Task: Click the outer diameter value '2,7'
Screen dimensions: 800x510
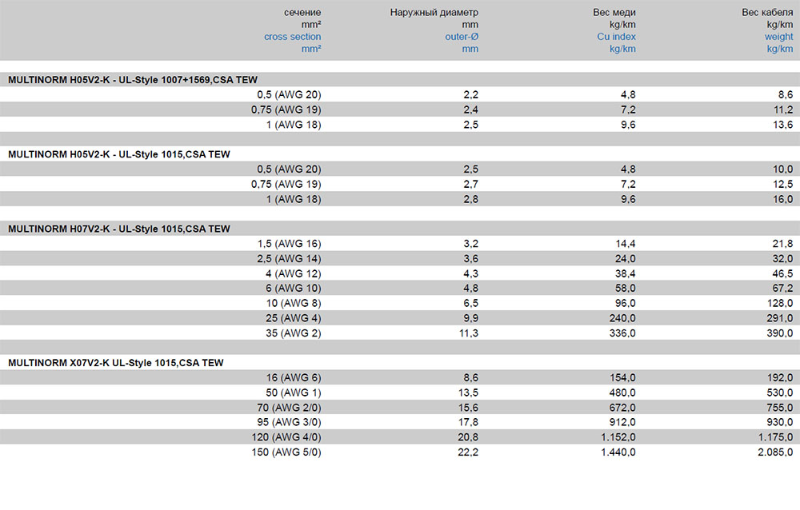Action: [471, 184]
